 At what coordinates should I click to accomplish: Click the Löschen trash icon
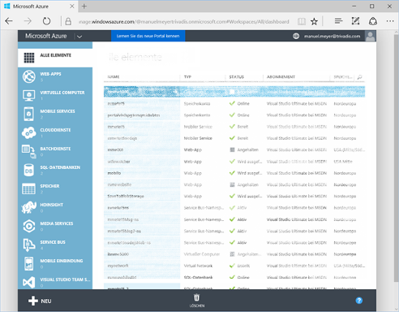(x=197, y=297)
